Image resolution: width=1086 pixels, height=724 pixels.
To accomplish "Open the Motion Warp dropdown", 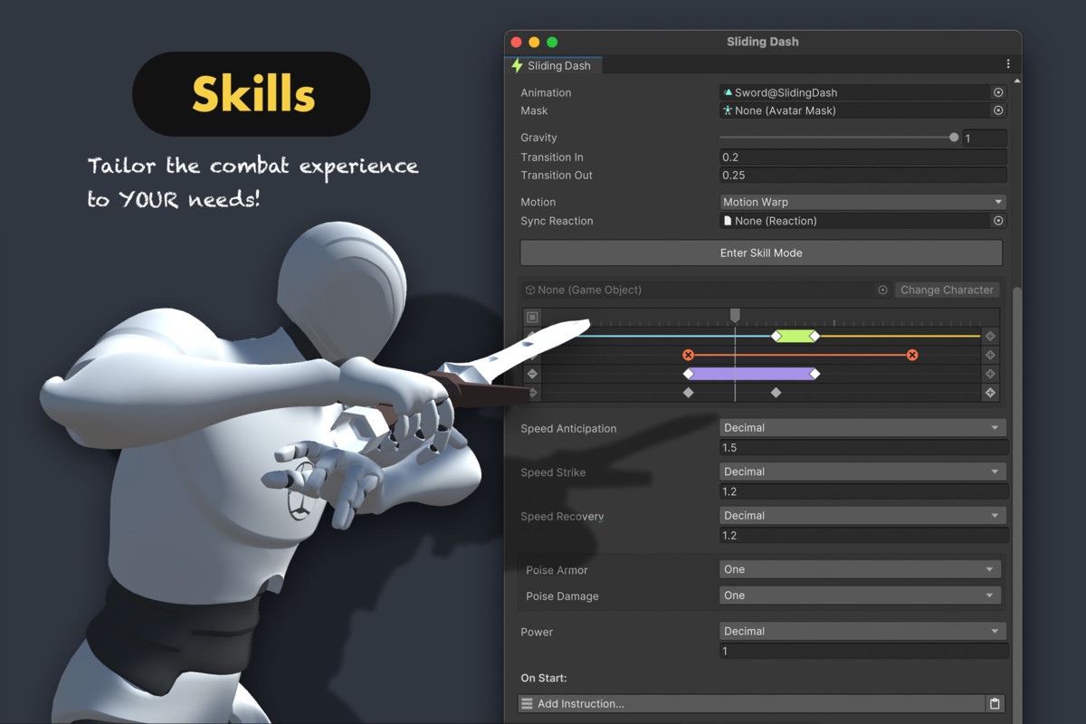I will click(x=862, y=201).
